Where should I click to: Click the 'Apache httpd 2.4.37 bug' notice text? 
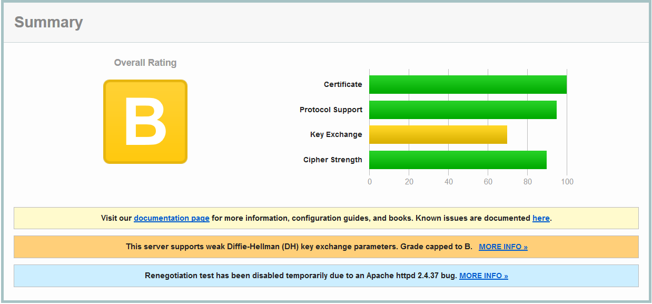pos(411,276)
